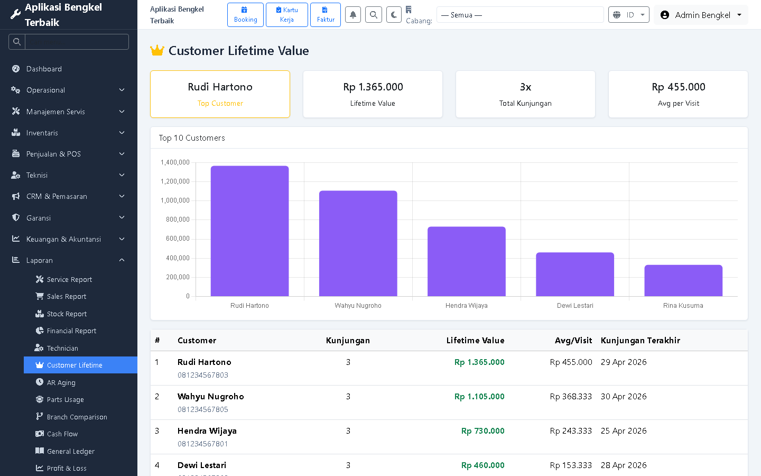The image size is (761, 476).
Task: Click the Garansi shield icon
Action: (x=16, y=218)
